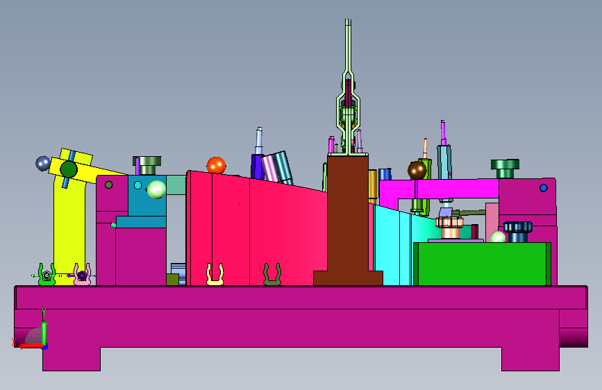Click the cyan hole on the teal block

coord(138,185)
